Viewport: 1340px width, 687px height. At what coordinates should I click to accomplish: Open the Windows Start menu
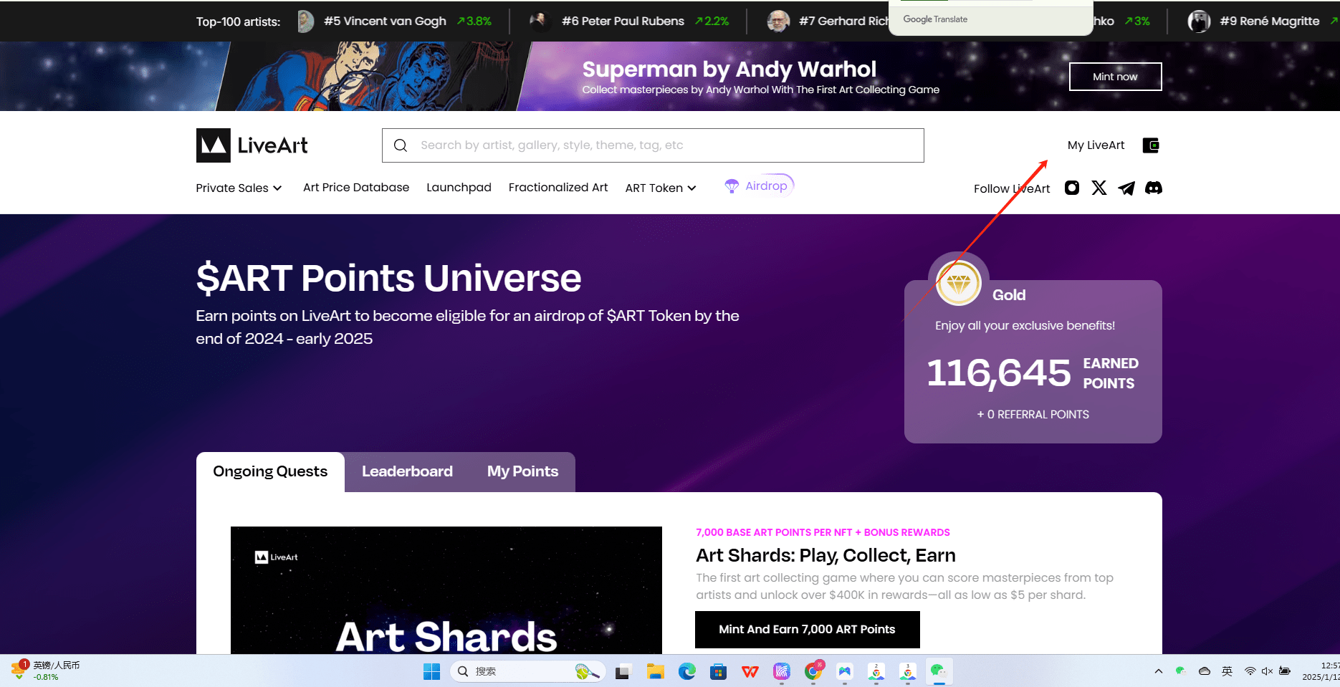click(432, 671)
